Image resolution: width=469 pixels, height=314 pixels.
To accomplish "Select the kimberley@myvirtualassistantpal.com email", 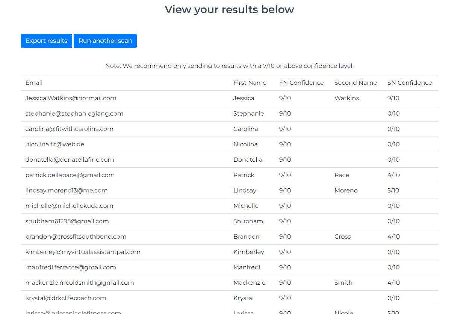I will pos(83,252).
